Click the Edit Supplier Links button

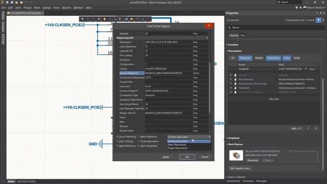(241, 168)
